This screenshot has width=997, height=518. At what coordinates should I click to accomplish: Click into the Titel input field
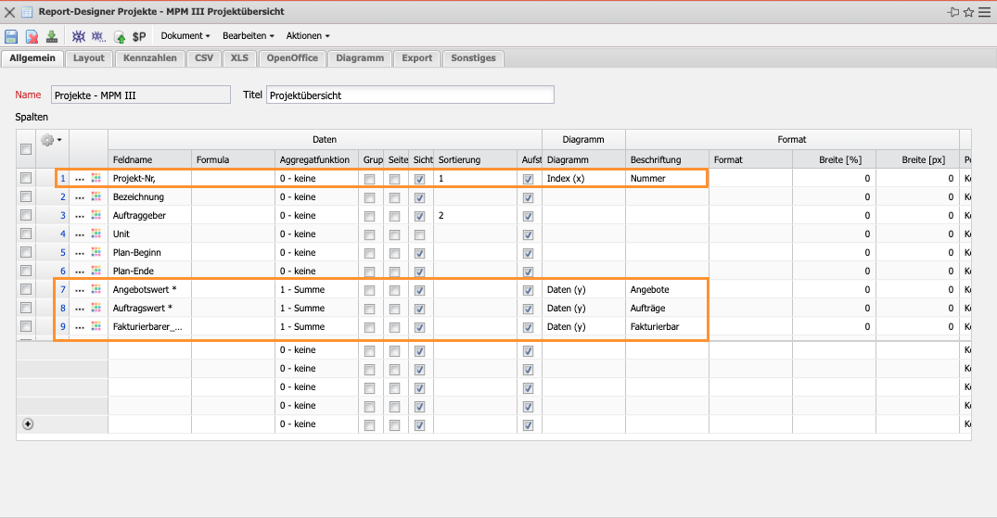click(x=409, y=95)
